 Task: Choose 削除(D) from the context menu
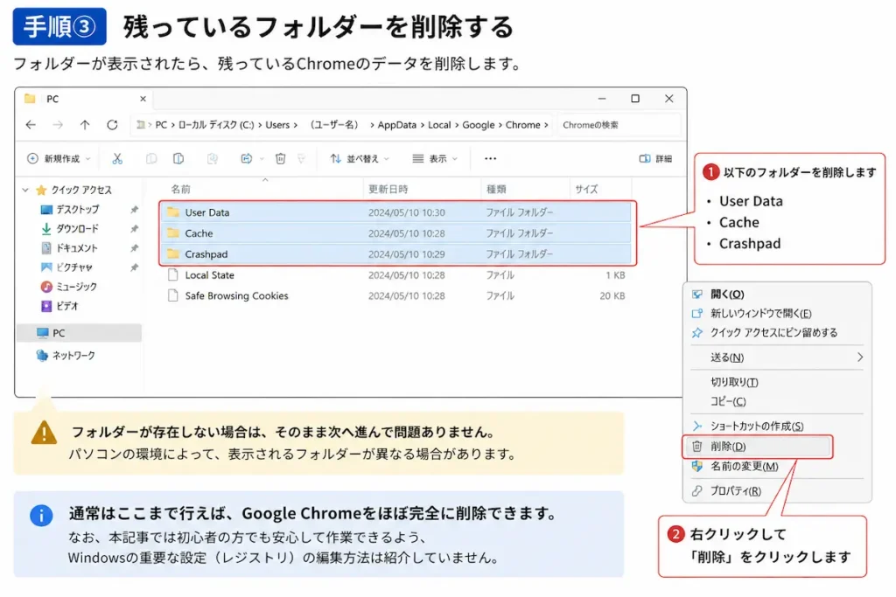[x=757, y=447]
